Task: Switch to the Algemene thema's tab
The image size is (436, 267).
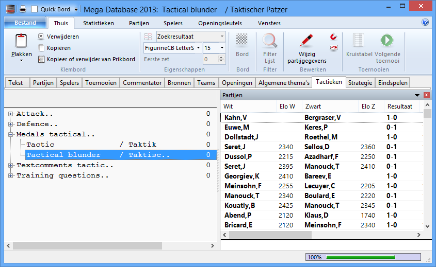Action: (284, 83)
